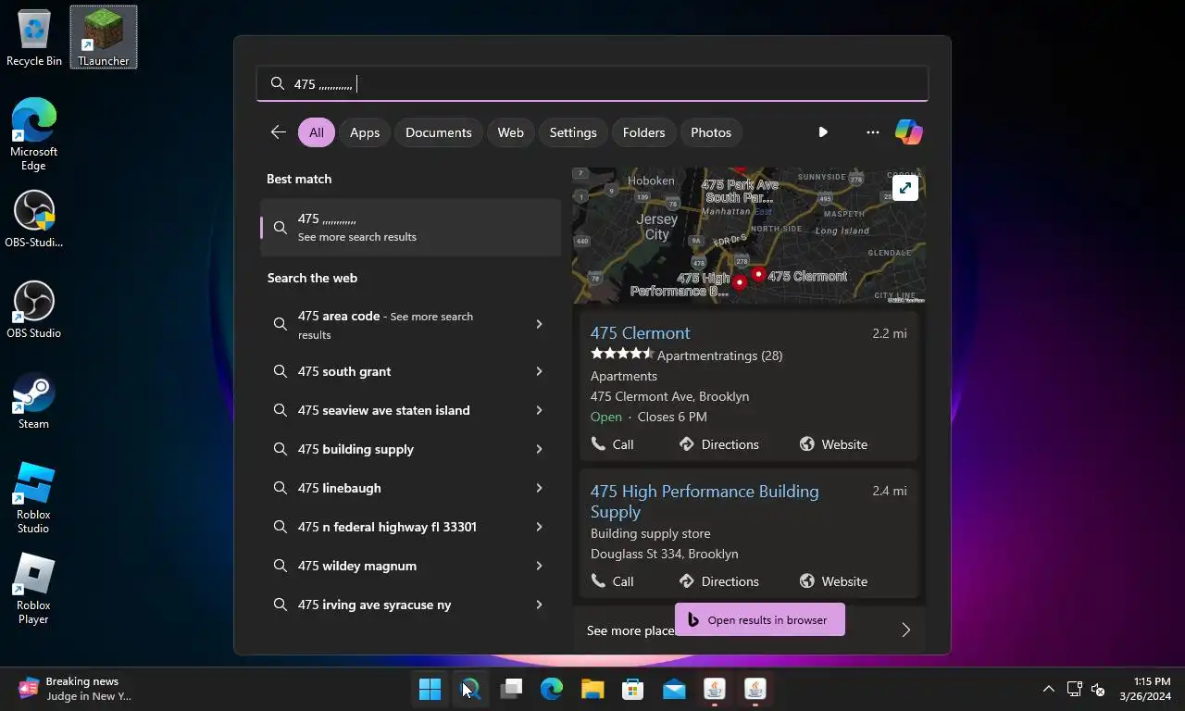Expand the 475 linebaugh suggestion chevron
This screenshot has height=711, width=1185.
click(539, 488)
